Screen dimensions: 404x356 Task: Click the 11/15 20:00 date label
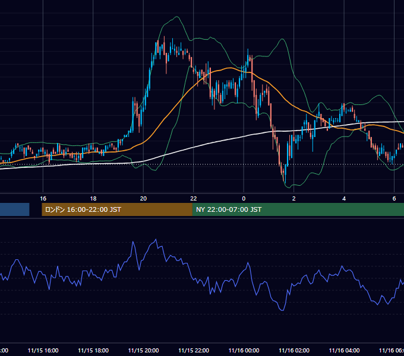click(143, 350)
